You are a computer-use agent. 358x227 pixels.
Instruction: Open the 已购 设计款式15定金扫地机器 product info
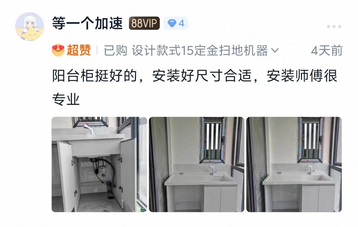point(191,50)
